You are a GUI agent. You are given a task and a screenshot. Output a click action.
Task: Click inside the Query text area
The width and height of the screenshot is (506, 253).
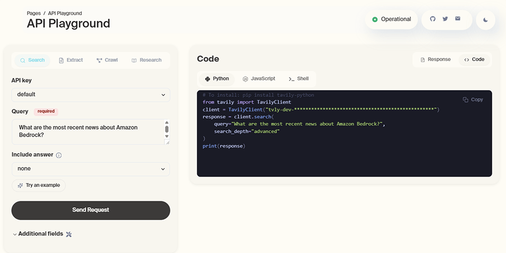(x=88, y=132)
